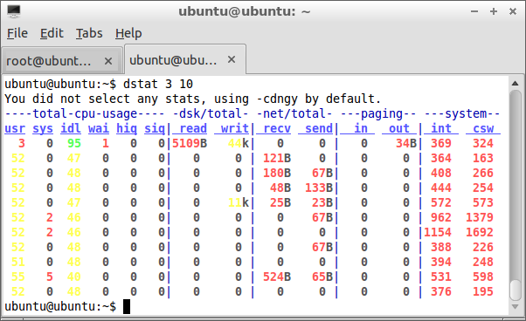Click the vertical scrollbar thumb
This screenshot has height=321, width=526.
pyautogui.click(x=515, y=290)
